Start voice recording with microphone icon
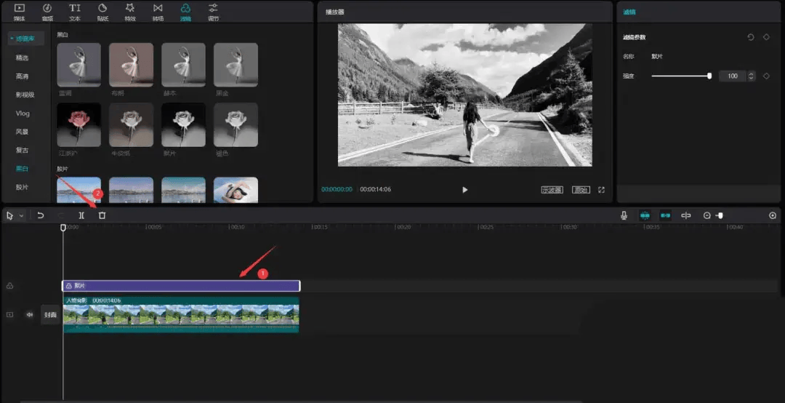 pyautogui.click(x=624, y=215)
